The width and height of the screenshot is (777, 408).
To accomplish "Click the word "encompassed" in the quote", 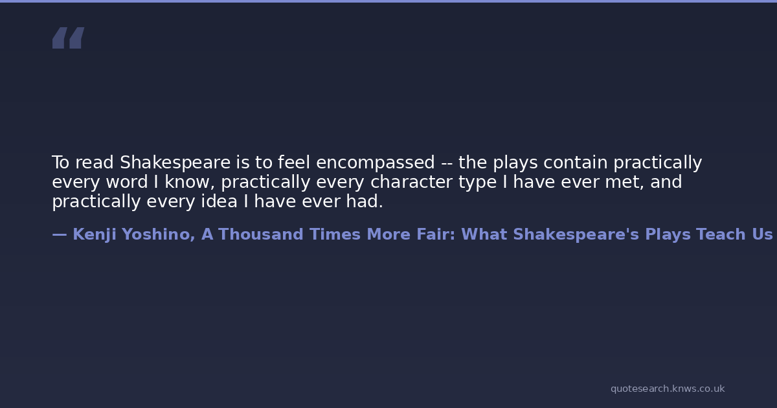I will pos(375,163).
